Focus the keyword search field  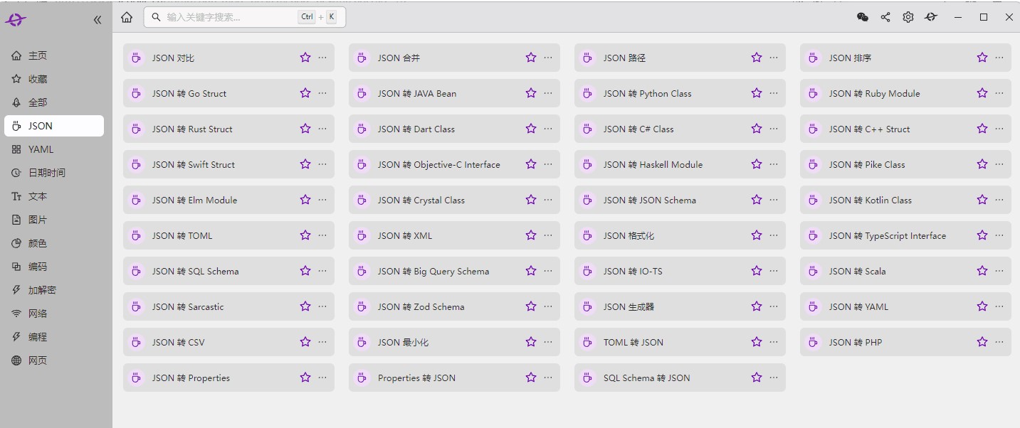[245, 17]
